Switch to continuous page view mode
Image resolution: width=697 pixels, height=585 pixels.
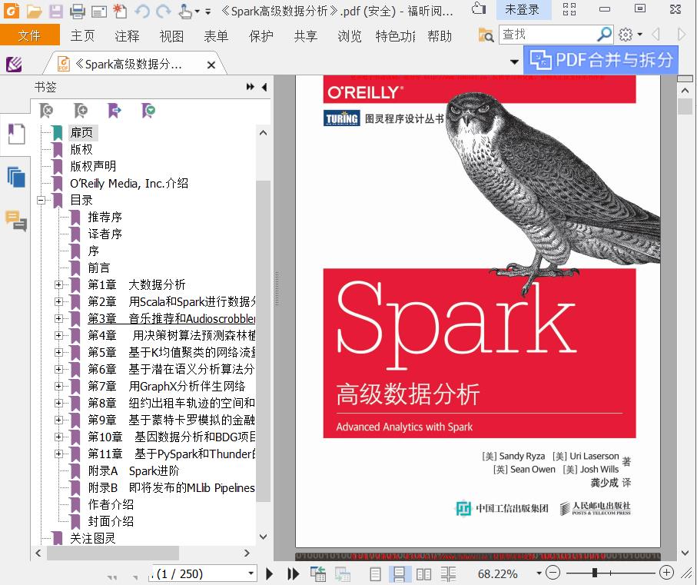click(x=399, y=574)
